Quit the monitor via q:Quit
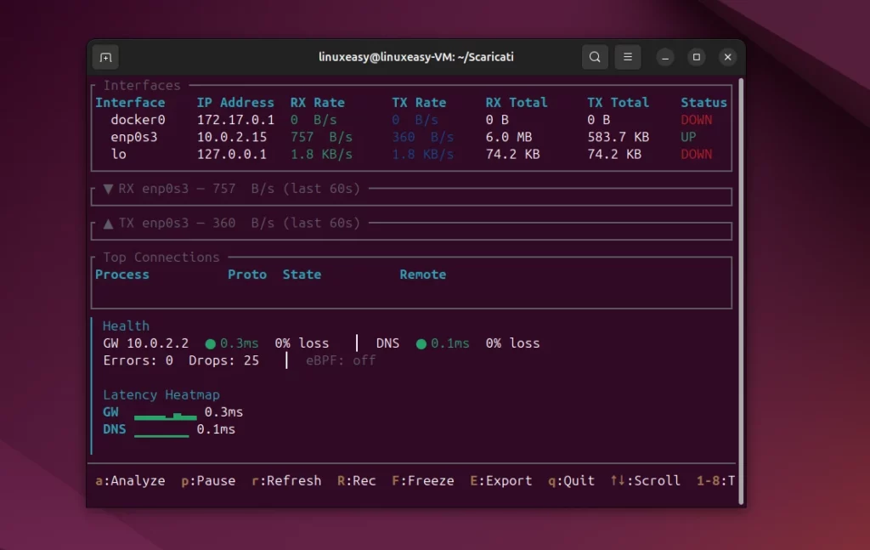Screen dimensions: 870x550 click(571, 480)
